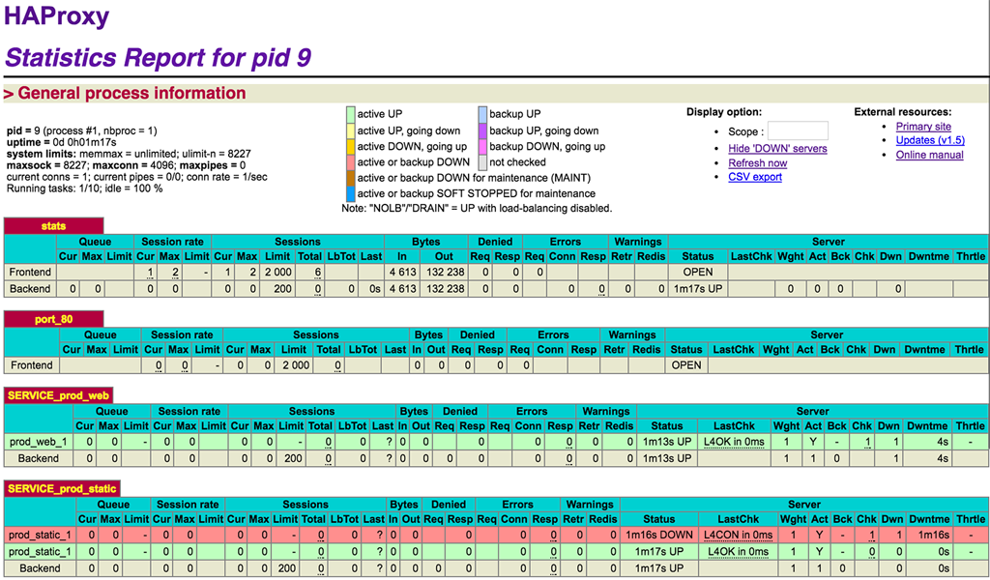Click the stats Frontend 132 238 bytes out
The image size is (990, 580).
point(445,272)
